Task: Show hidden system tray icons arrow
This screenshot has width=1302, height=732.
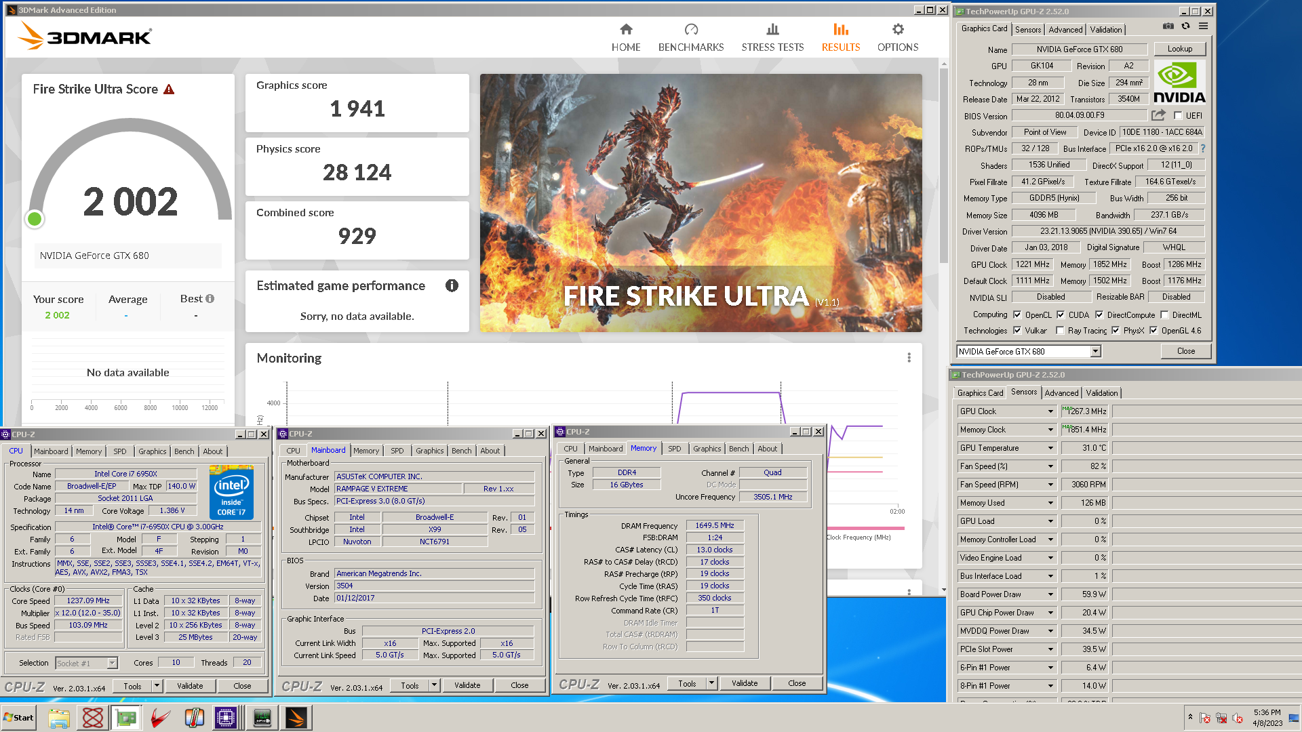Action: pyautogui.click(x=1190, y=717)
